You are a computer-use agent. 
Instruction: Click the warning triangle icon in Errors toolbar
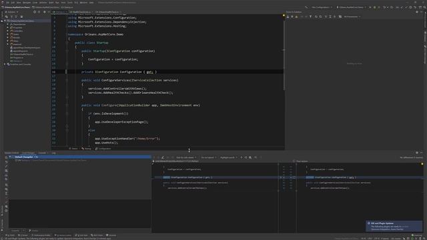pos(296,17)
